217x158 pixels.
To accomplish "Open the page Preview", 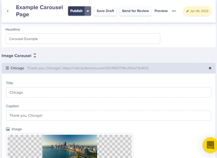I will click(x=161, y=11).
